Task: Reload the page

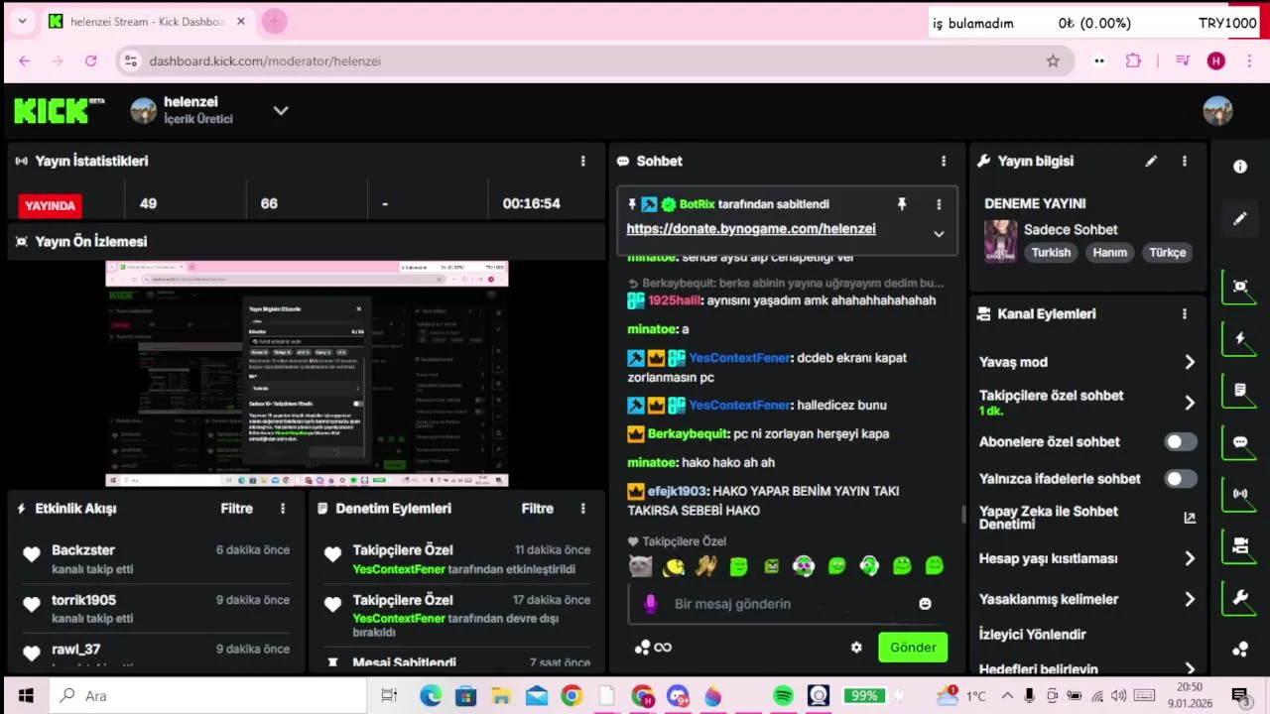Action: click(90, 60)
